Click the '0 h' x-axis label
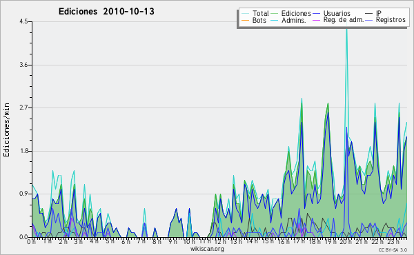This screenshot has width=414, height=255. pyautogui.click(x=31, y=242)
